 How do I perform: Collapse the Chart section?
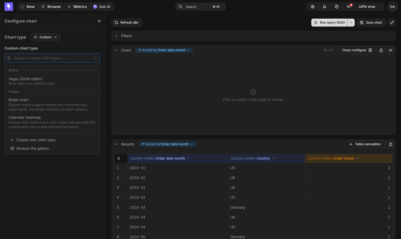116,50
